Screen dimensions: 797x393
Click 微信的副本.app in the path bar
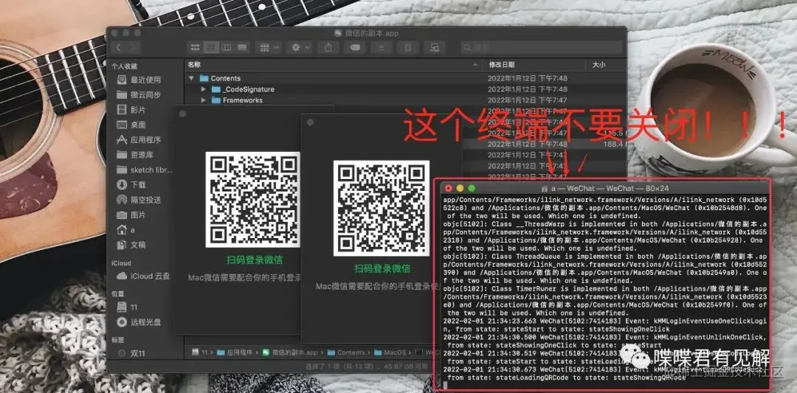coord(290,352)
